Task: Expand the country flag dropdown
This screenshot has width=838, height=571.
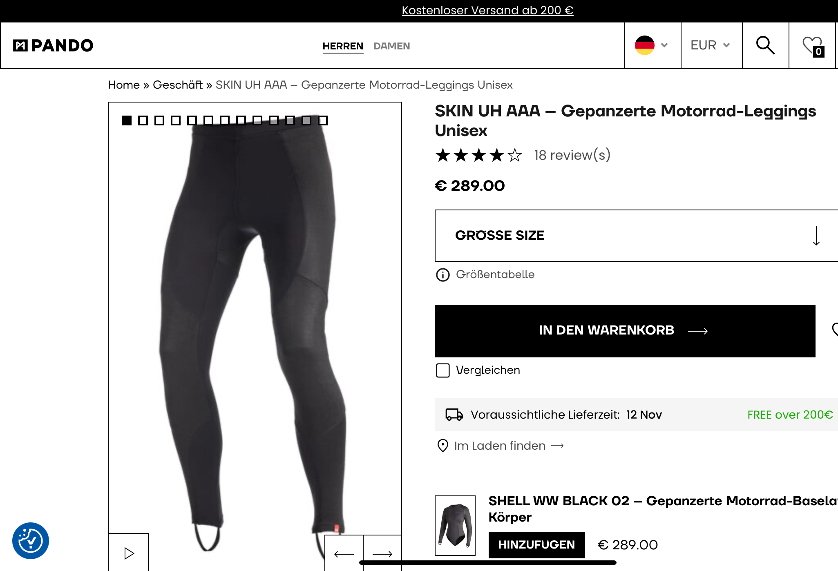Action: point(653,45)
